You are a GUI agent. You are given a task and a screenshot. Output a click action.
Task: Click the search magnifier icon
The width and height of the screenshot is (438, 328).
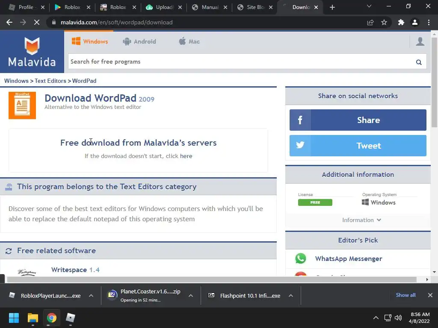pos(418,62)
